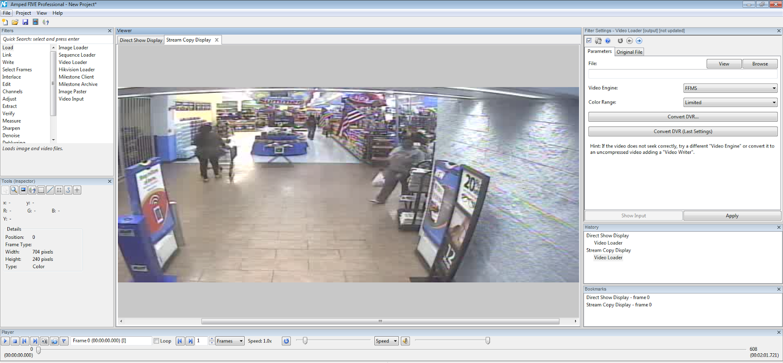This screenshot has height=363, width=783.
Task: Switch to the Direct Show Display tab
Action: pyautogui.click(x=141, y=40)
